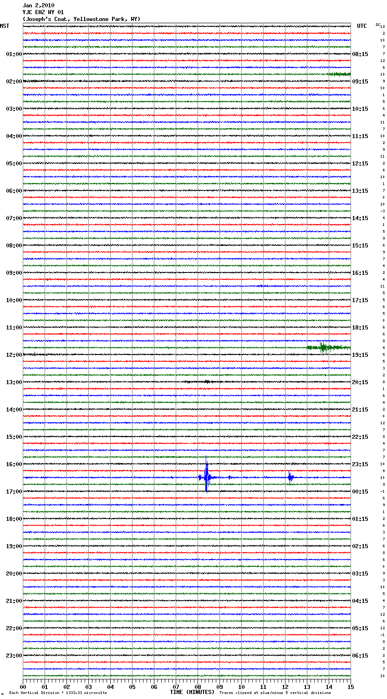Select the 18:00 MST time label
The width and height of the screenshot is (387, 699).
(14, 519)
